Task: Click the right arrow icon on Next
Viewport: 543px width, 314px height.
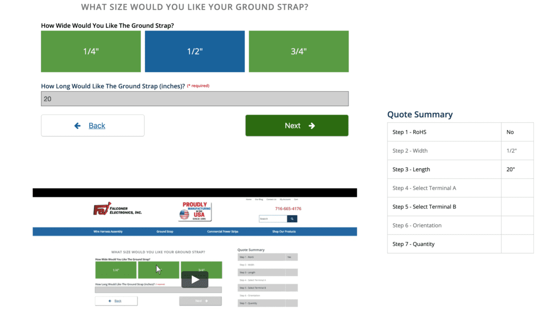Action: (x=312, y=126)
